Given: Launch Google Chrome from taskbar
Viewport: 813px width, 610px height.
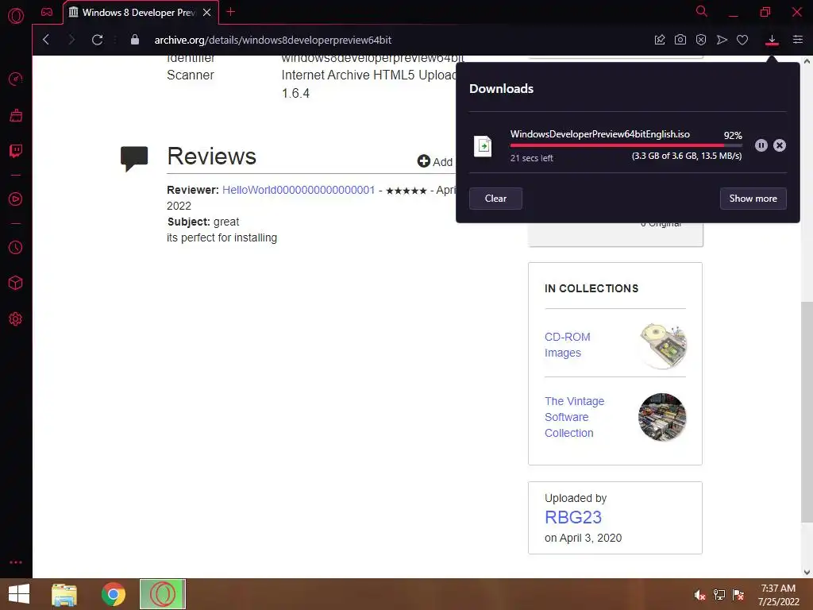Looking at the screenshot, I should 114,594.
